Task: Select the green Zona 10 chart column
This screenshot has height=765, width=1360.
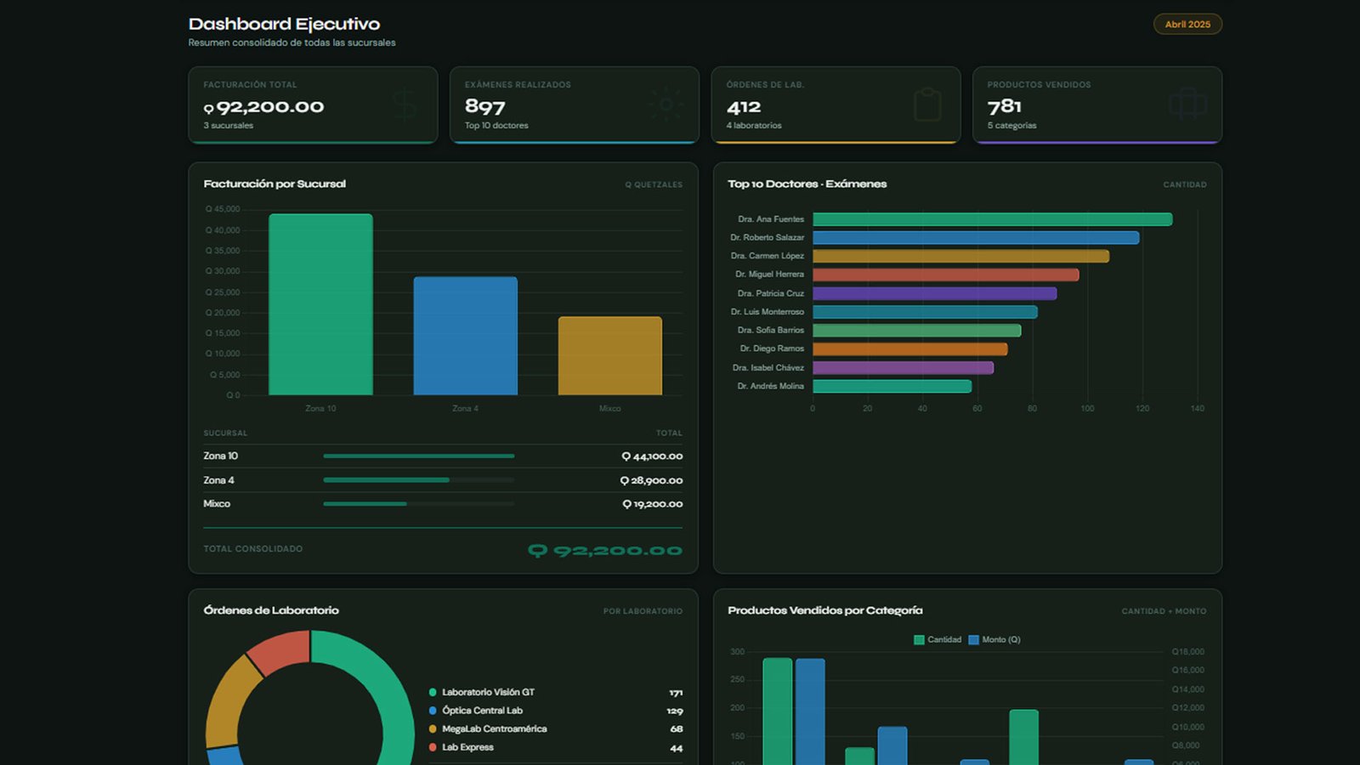Action: click(x=320, y=304)
